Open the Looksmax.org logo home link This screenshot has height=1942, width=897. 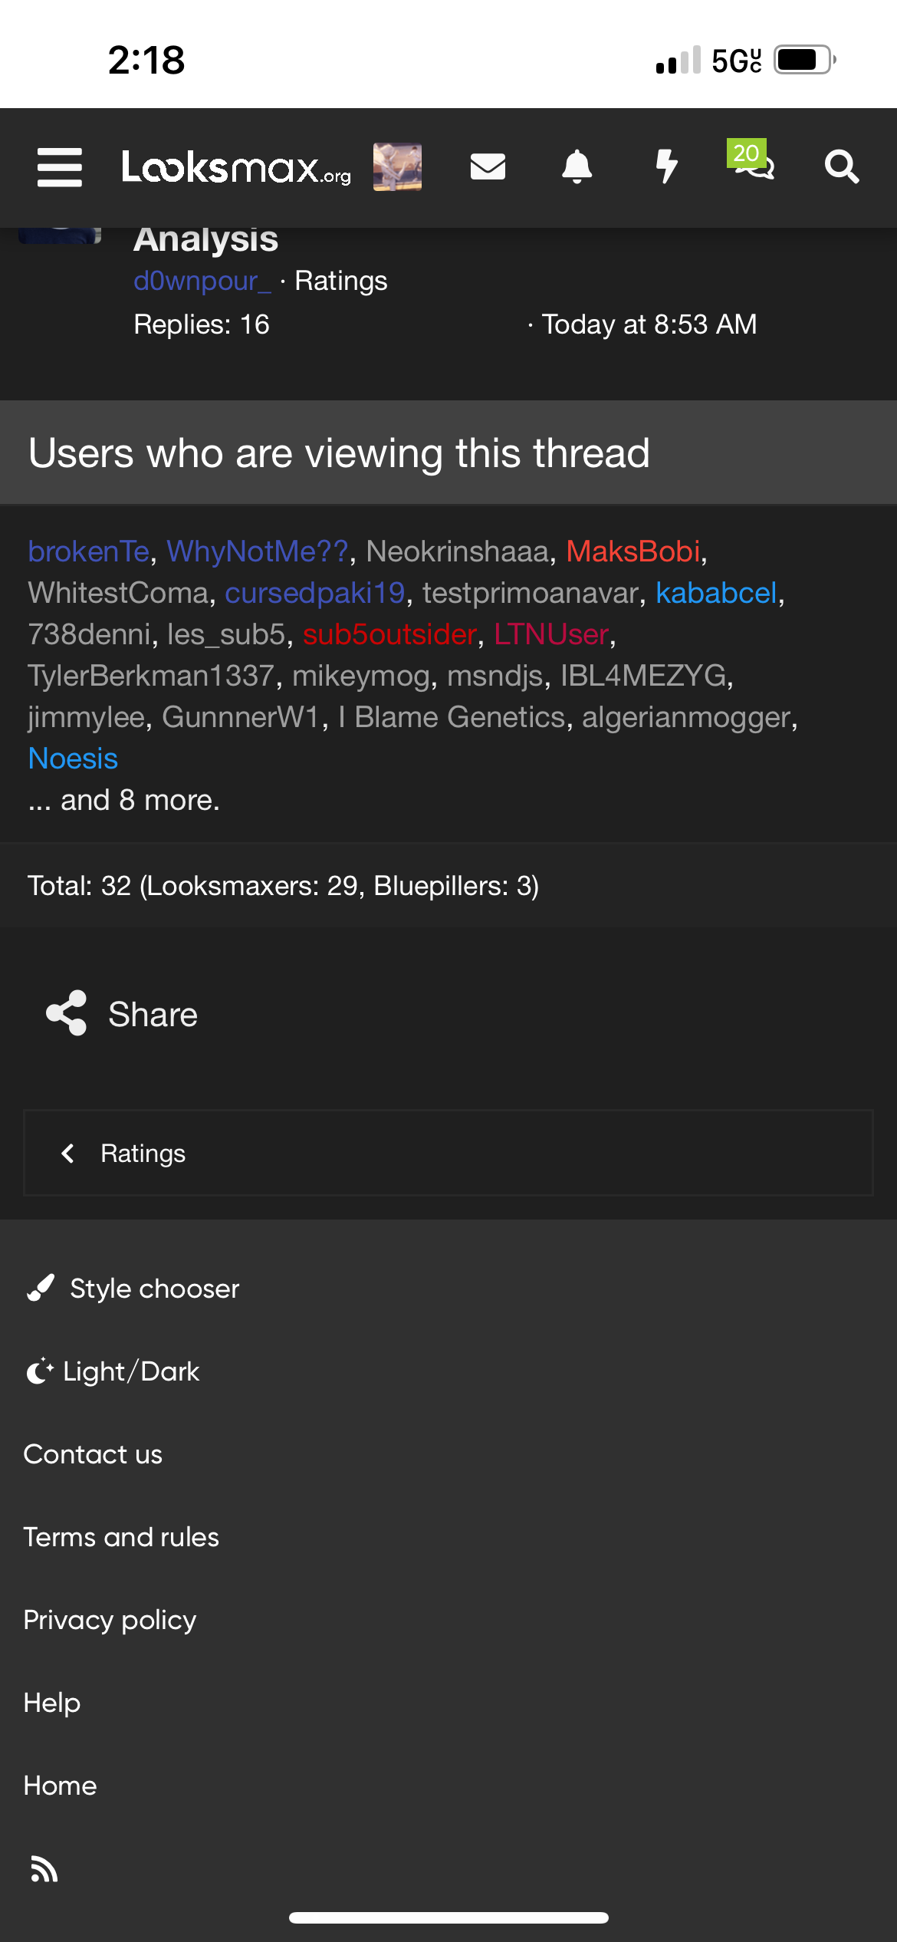pyautogui.click(x=236, y=167)
